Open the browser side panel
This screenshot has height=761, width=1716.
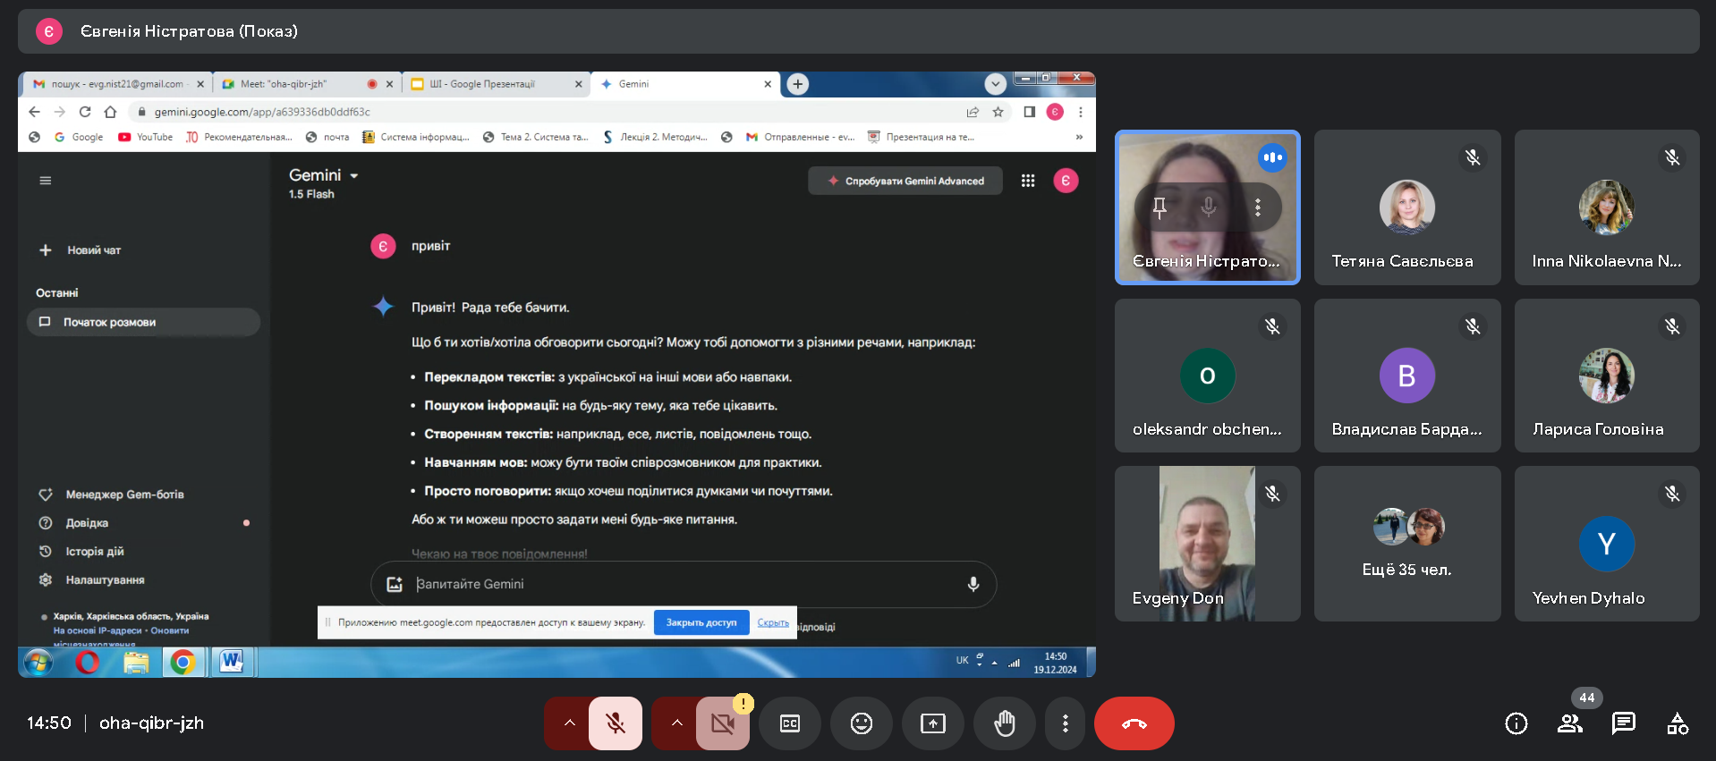coord(1029,112)
